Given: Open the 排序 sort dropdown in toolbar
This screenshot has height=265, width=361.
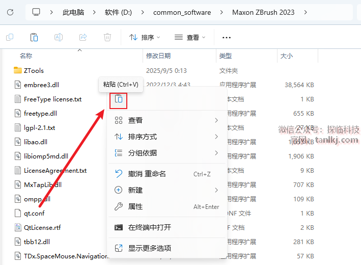Looking at the screenshot, I should tap(145, 37).
